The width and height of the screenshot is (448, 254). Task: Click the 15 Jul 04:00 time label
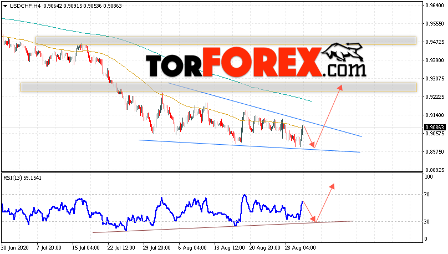pyautogui.click(x=86, y=248)
